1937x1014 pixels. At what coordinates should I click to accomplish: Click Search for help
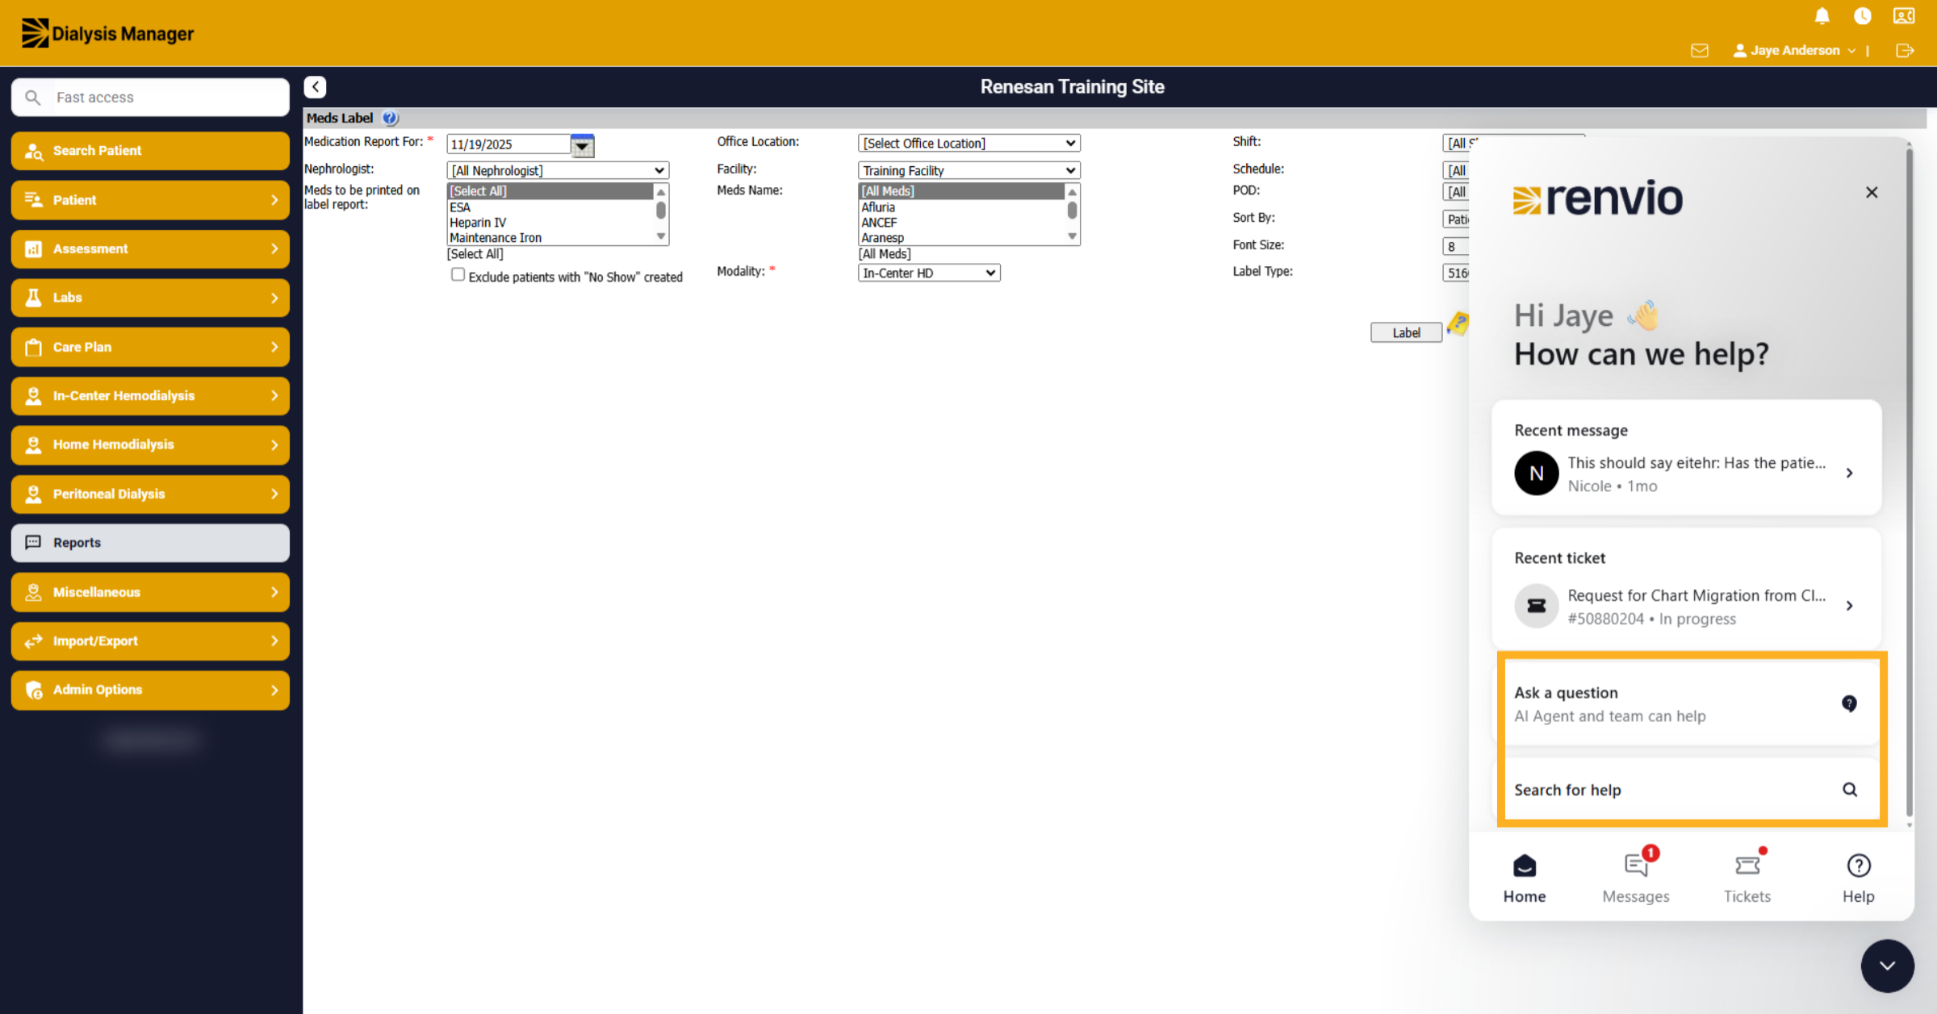point(1686,790)
